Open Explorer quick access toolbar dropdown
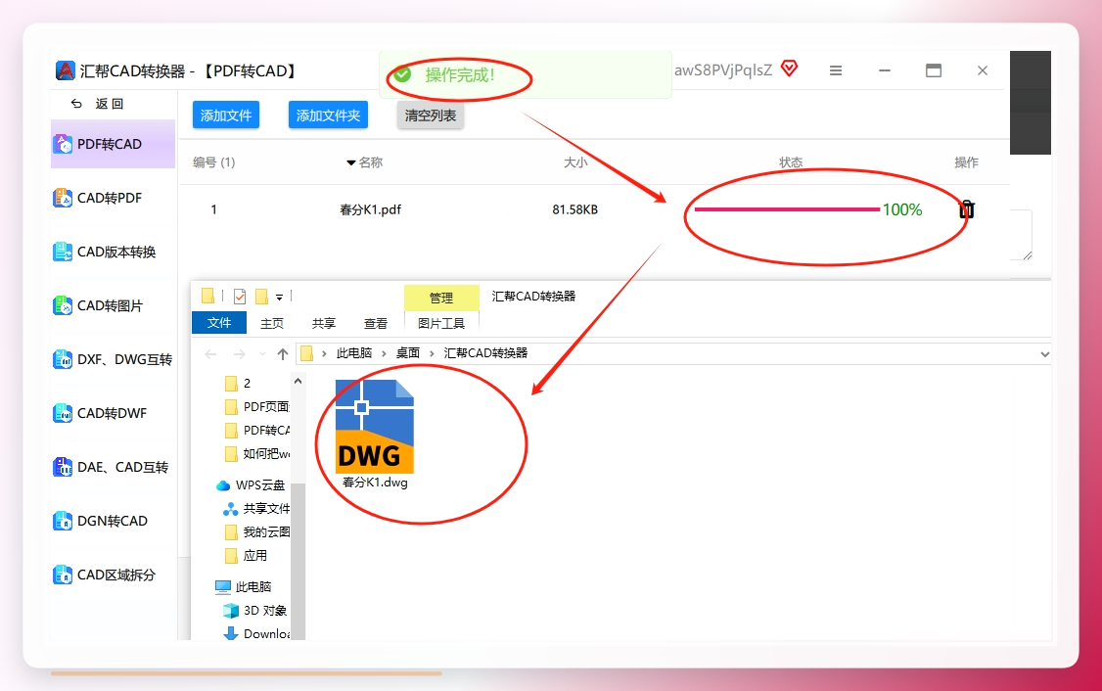1102x691 pixels. pos(279,298)
